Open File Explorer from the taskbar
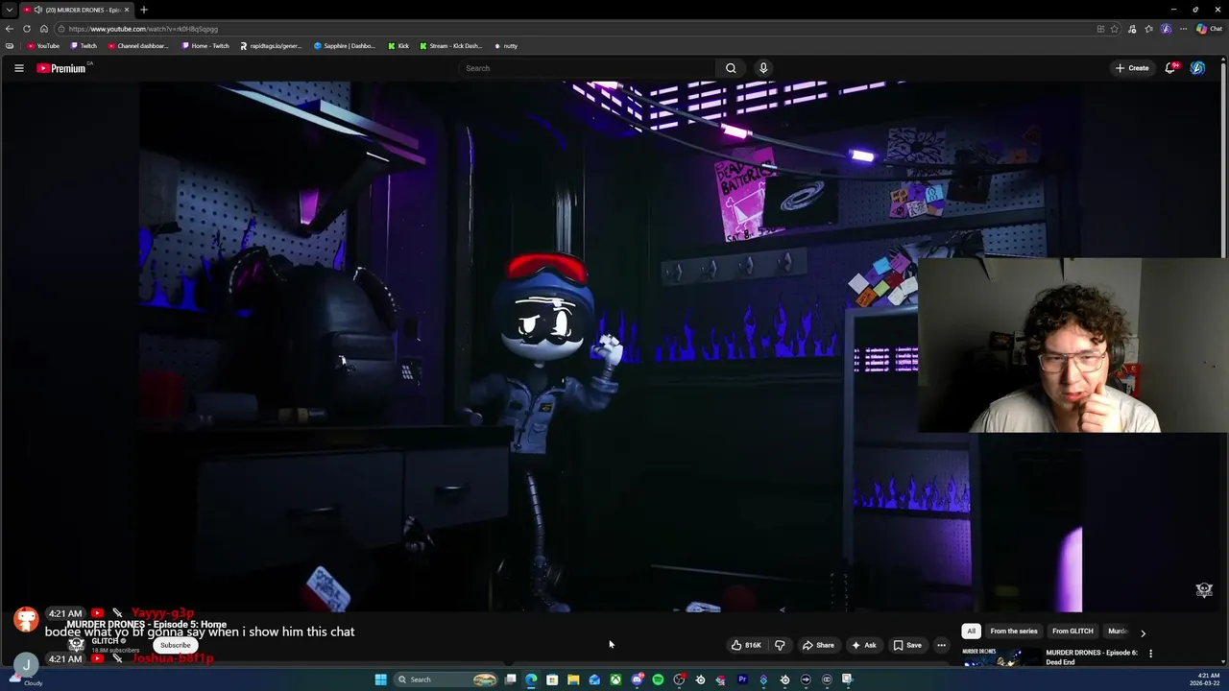The height and width of the screenshot is (691, 1229). click(573, 679)
